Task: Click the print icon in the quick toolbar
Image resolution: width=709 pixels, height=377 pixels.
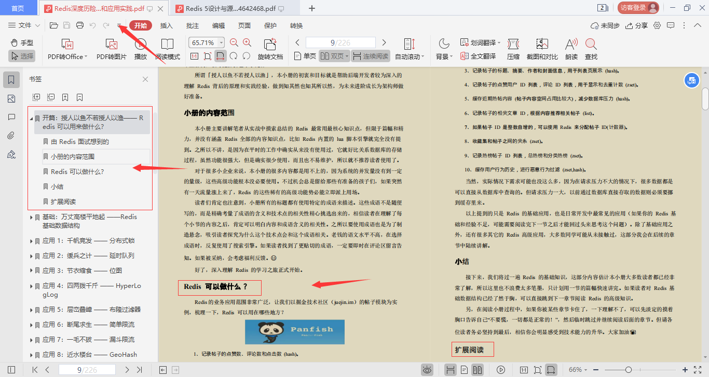Action: tap(80, 25)
